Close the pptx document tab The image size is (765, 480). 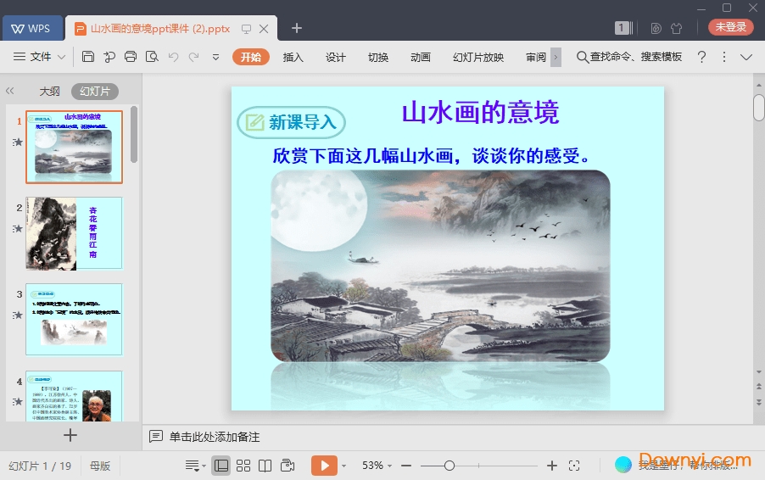[x=264, y=29]
